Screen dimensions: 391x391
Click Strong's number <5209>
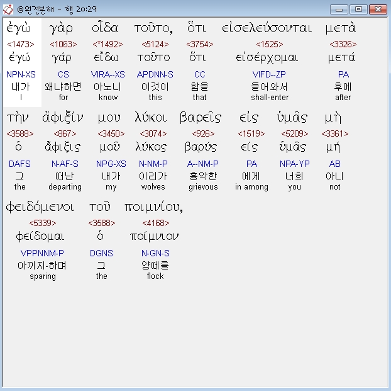point(295,133)
